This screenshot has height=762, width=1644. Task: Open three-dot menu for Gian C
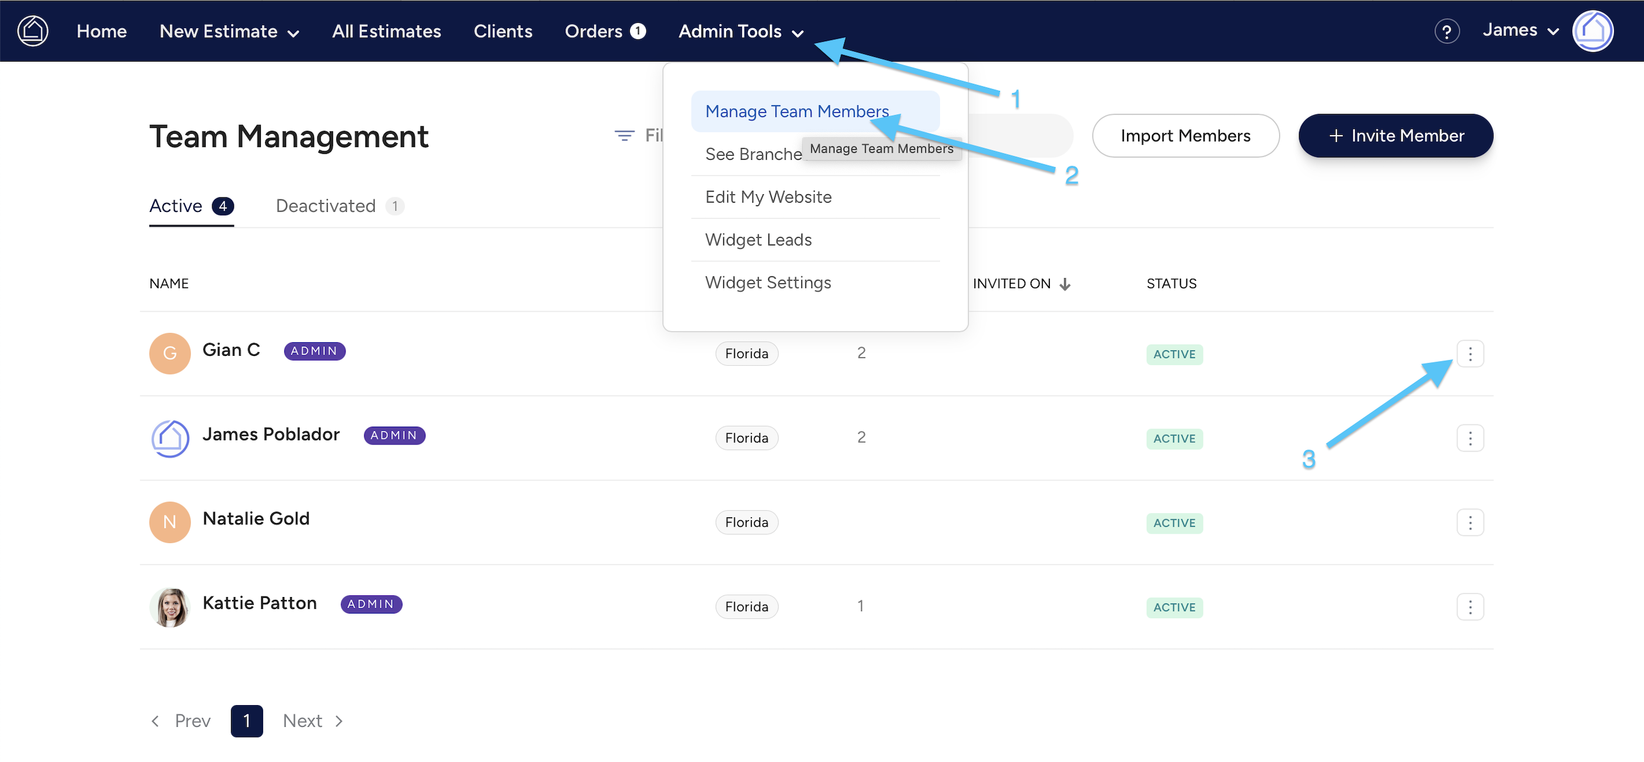1469,354
